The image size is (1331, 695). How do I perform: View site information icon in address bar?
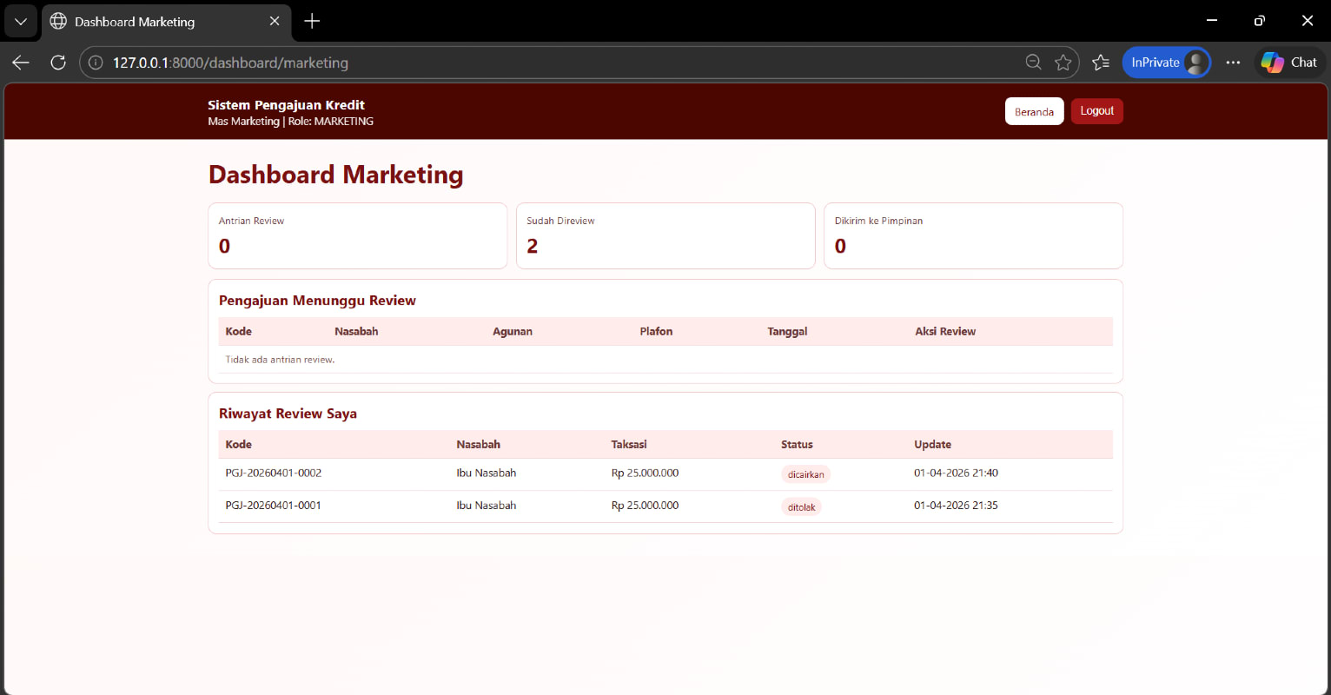(x=96, y=63)
